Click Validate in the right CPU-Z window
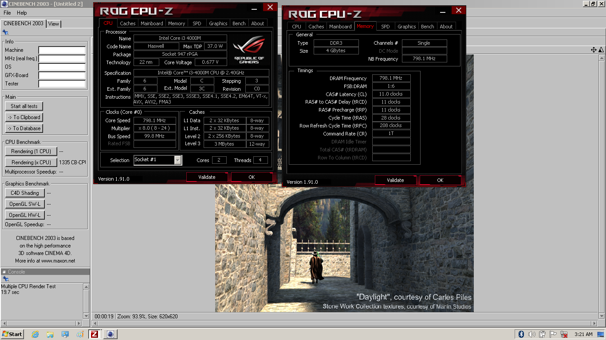Image resolution: width=606 pixels, height=340 pixels. pos(395,180)
